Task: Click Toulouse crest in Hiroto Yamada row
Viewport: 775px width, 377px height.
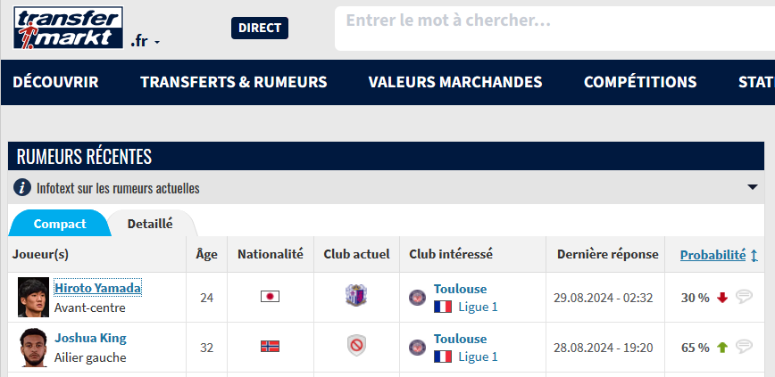Action: coord(417,298)
